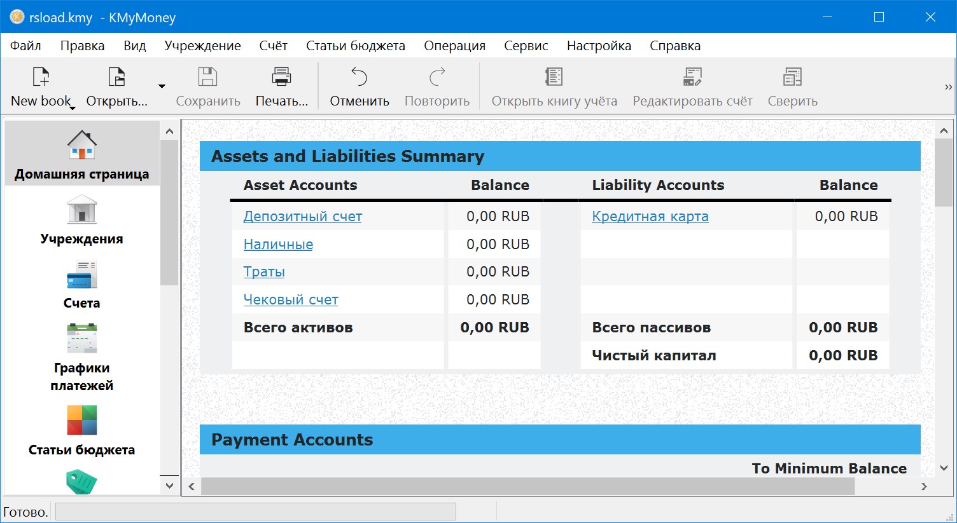Viewport: 957px width, 523px height.
Task: Click the Открыть file icon in toolbar
Action: point(116,77)
